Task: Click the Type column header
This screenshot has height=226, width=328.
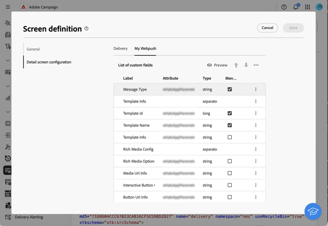Action: [207, 78]
